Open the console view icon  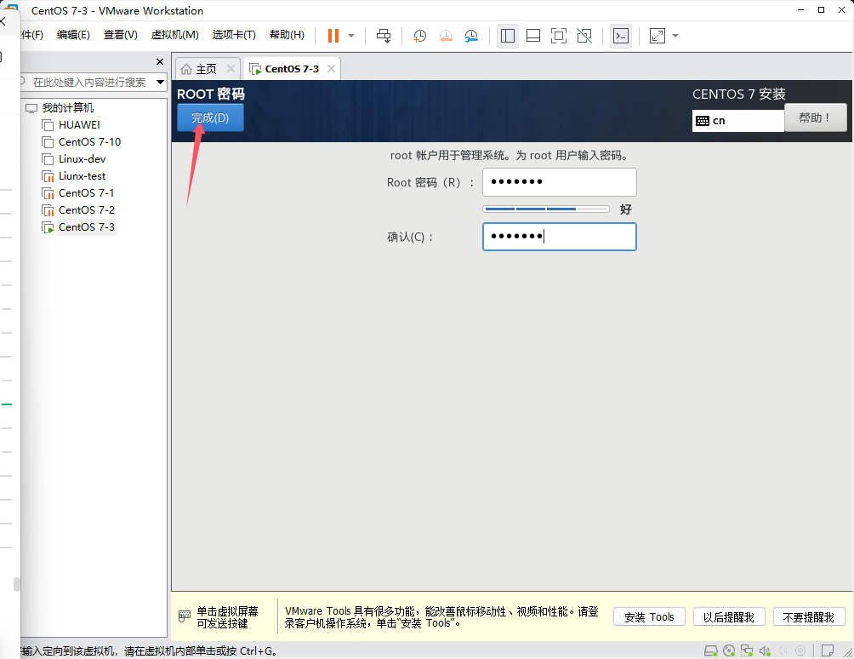point(621,36)
